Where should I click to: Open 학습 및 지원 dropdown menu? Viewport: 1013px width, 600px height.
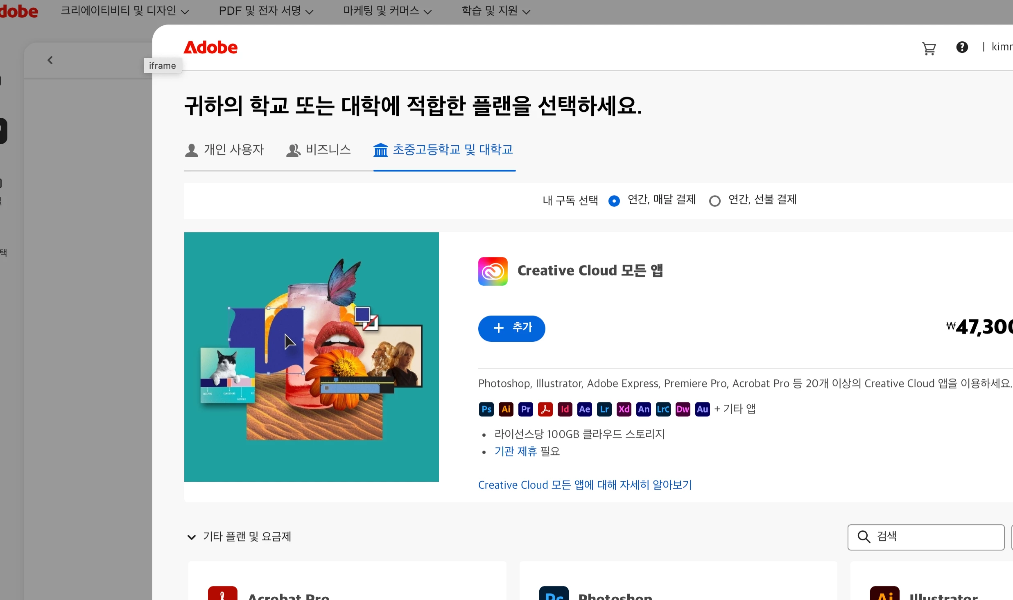point(495,11)
